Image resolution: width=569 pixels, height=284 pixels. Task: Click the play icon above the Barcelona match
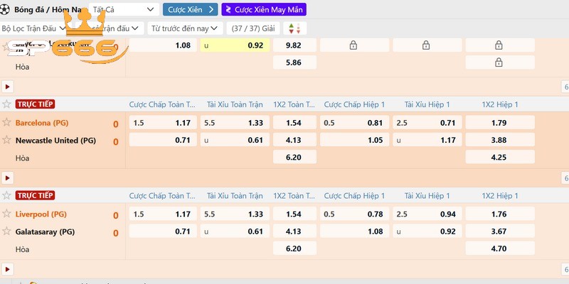tap(8, 87)
